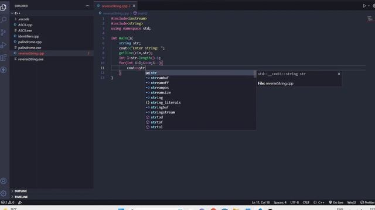Choose the strtod suggestion
This screenshot has width=375, height=210.
click(200, 117)
